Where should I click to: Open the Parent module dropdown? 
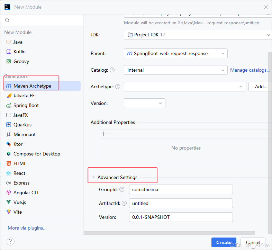[175, 53]
